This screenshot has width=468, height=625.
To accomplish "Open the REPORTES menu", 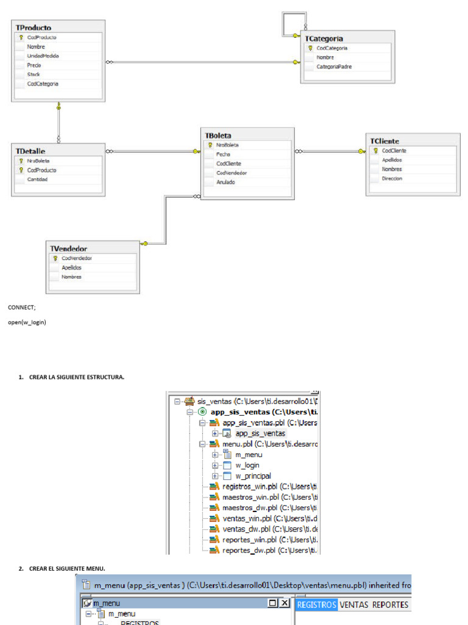I will [390, 605].
